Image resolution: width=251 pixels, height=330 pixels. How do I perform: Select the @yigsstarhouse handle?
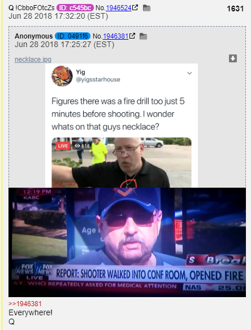[98, 79]
